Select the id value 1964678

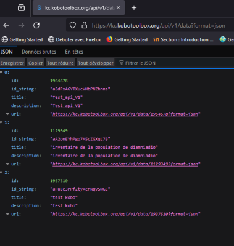click(x=59, y=81)
